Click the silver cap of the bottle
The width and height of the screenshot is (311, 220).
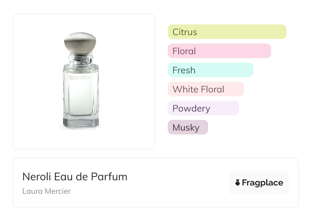pyautogui.click(x=80, y=42)
